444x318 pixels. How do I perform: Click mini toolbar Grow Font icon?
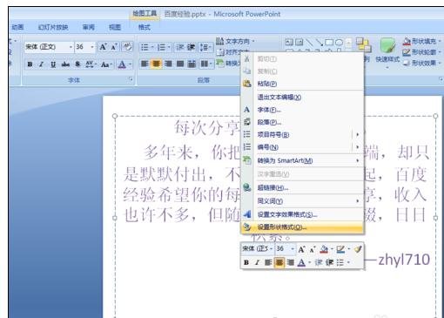tap(301, 249)
